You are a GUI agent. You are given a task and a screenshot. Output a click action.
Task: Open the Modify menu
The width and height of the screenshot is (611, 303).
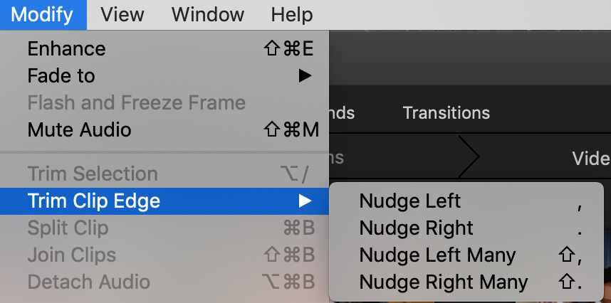pyautogui.click(x=43, y=14)
